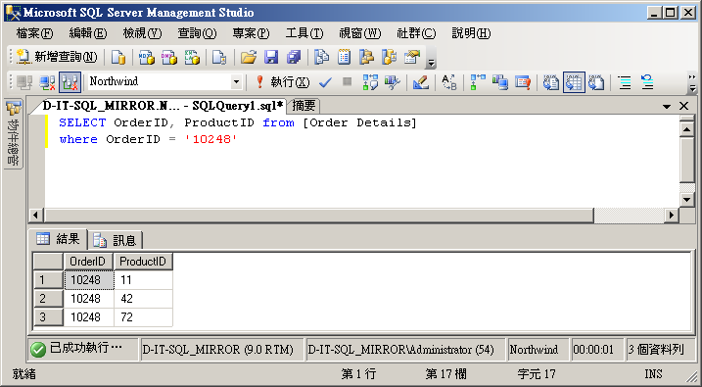Open the 工具(T) menu
The height and width of the screenshot is (387, 702).
(304, 33)
